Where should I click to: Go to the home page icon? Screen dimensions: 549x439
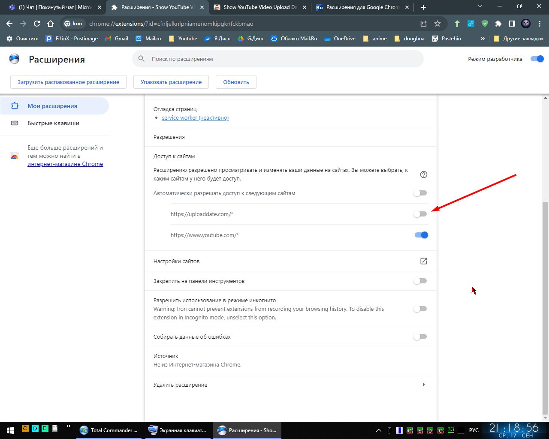pos(51,24)
